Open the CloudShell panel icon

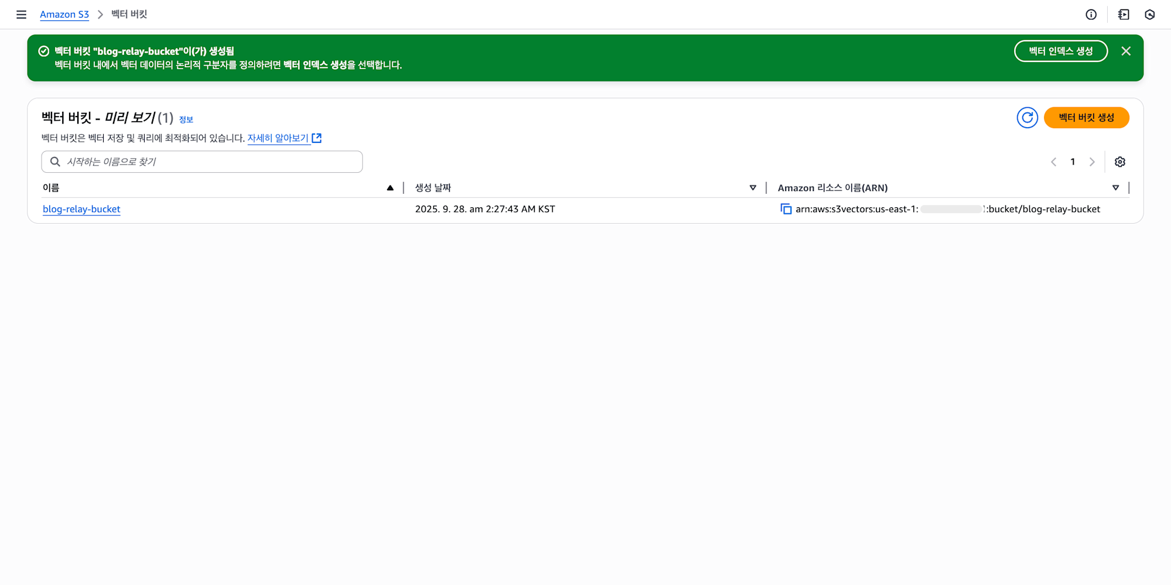point(1123,15)
